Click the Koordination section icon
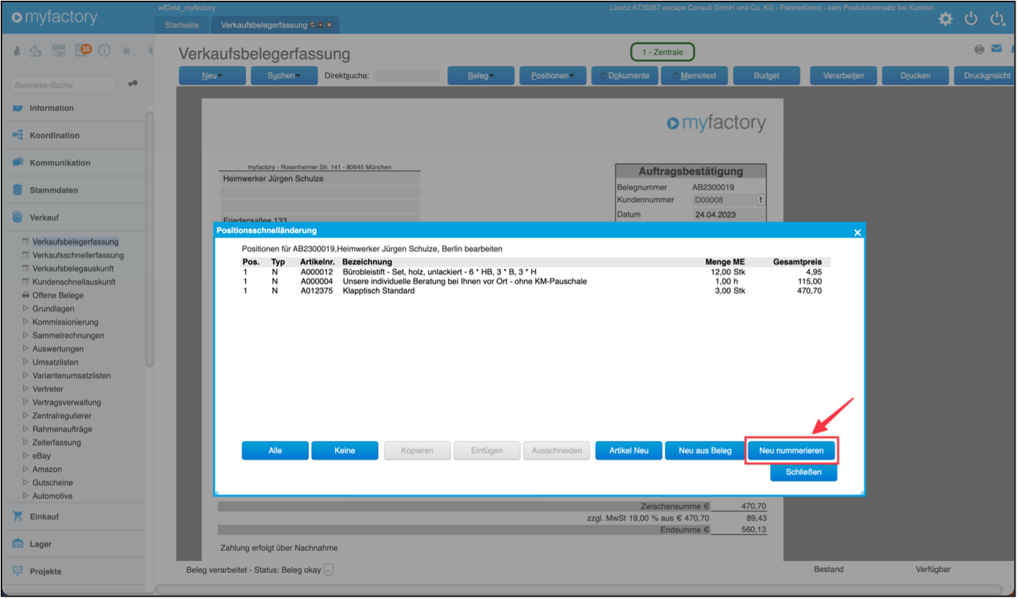 [x=18, y=135]
